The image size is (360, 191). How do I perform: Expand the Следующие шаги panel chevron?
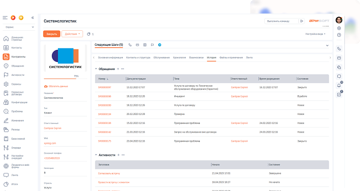coord(327,45)
